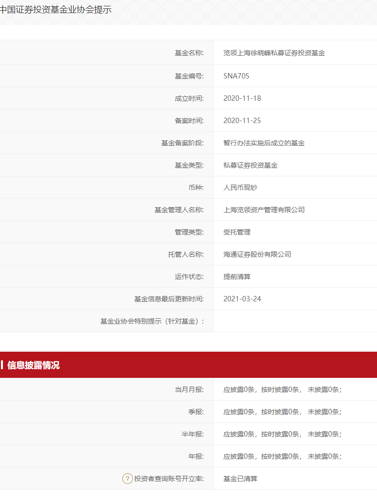The height and width of the screenshot is (497, 377).
Task: Click the 提前清算 operation status value
Action: pyautogui.click(x=237, y=277)
